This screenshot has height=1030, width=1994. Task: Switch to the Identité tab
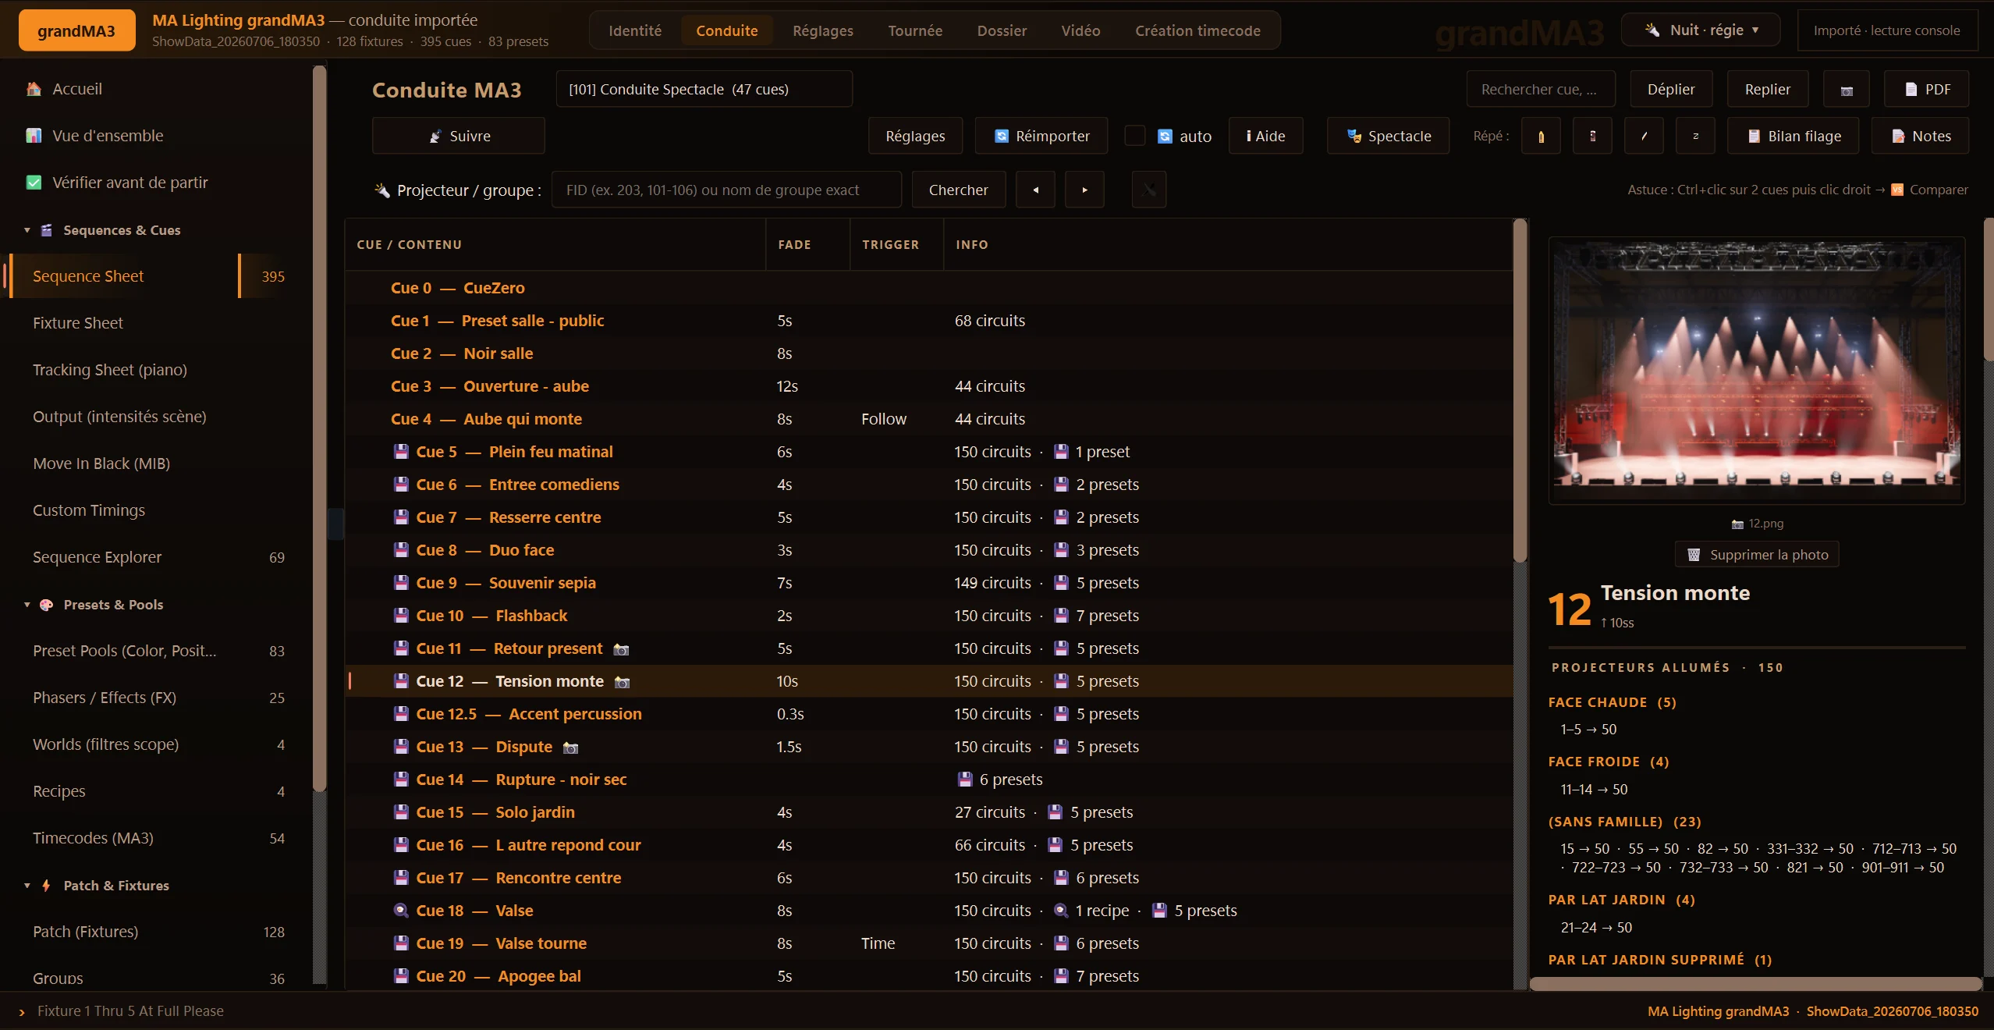635,31
